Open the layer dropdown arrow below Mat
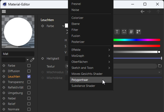The width and height of the screenshot is (164, 112). (x=28, y=60)
